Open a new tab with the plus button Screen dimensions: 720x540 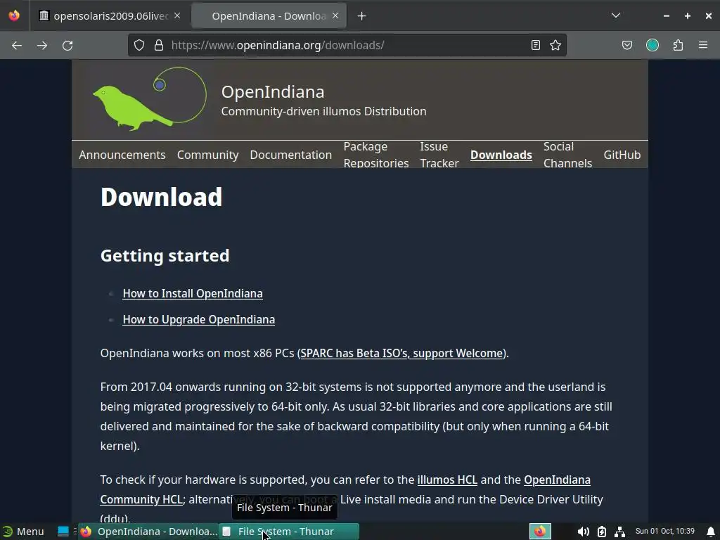[x=362, y=16]
